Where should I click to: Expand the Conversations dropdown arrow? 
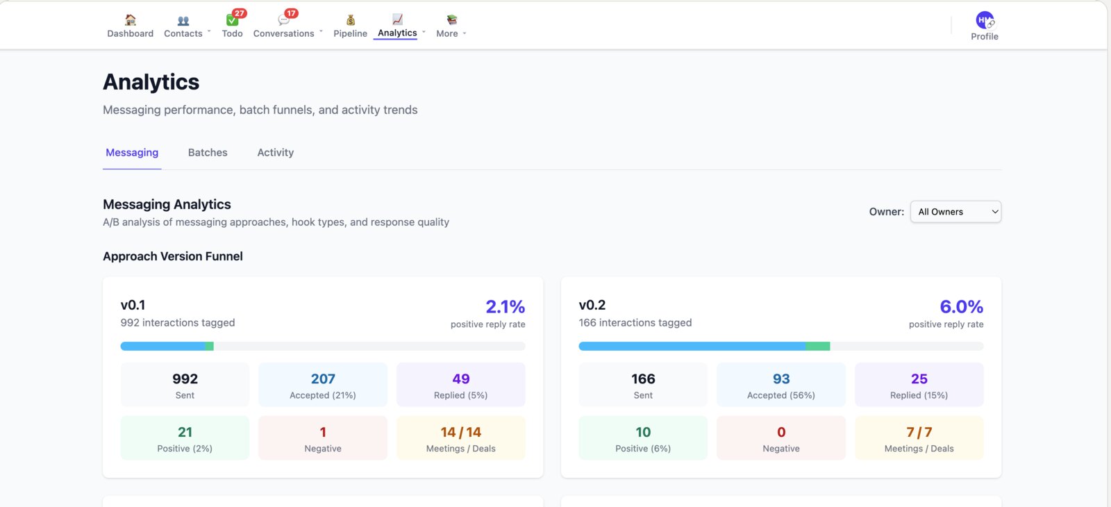(321, 31)
